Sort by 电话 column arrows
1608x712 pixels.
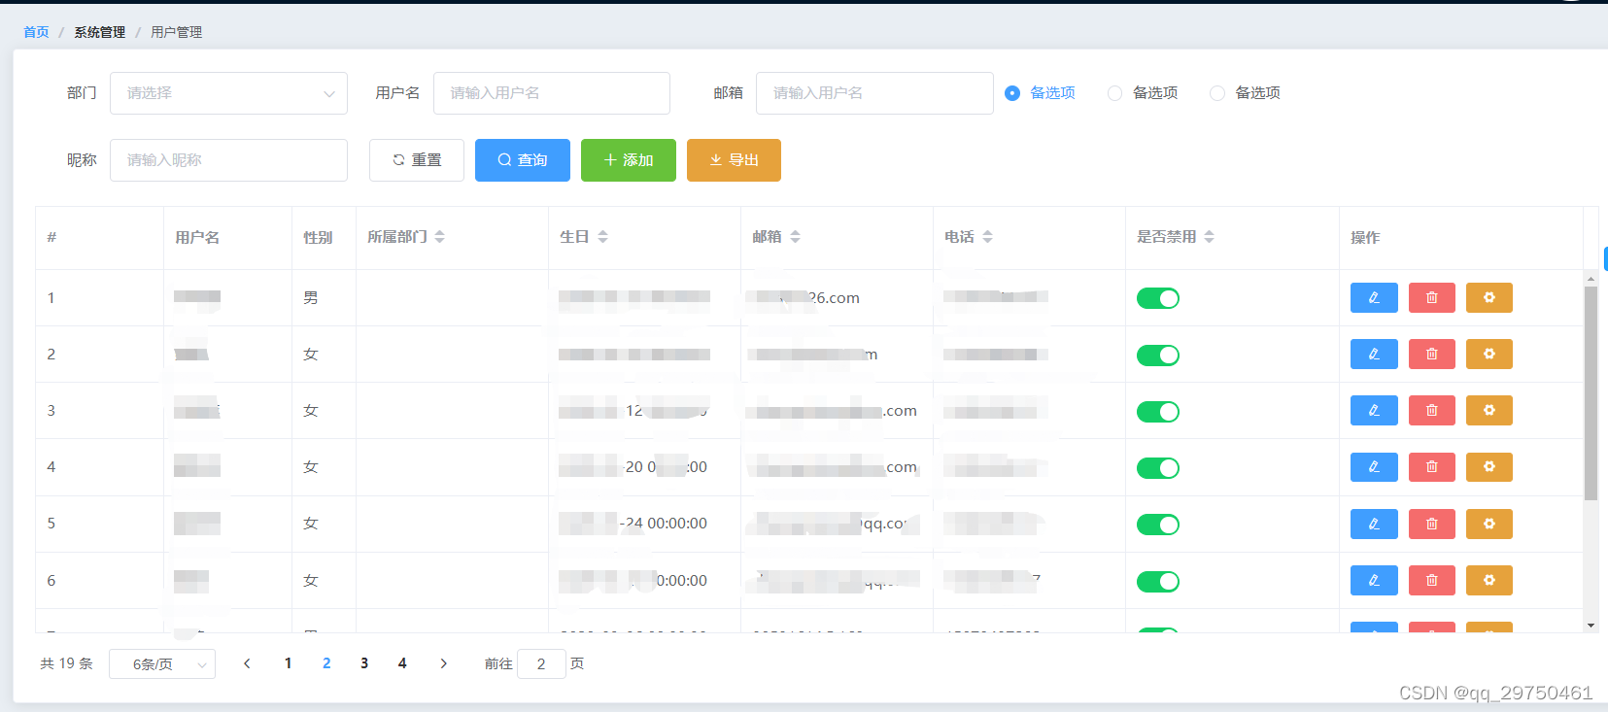[x=987, y=237]
